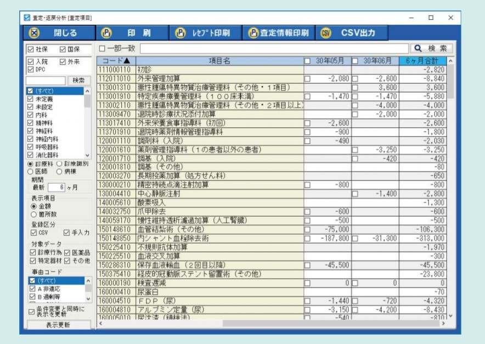The height and width of the screenshot is (344, 485).
Task: Click the 項目名 column header
Action: 219,61
